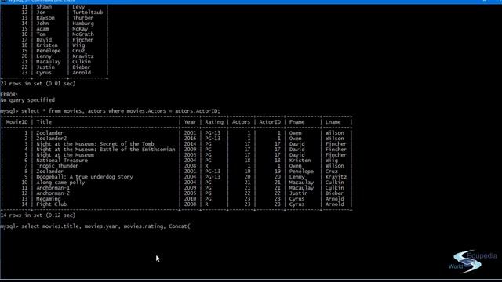Click the Lname column header
This screenshot has width=502, height=282.
[333, 122]
